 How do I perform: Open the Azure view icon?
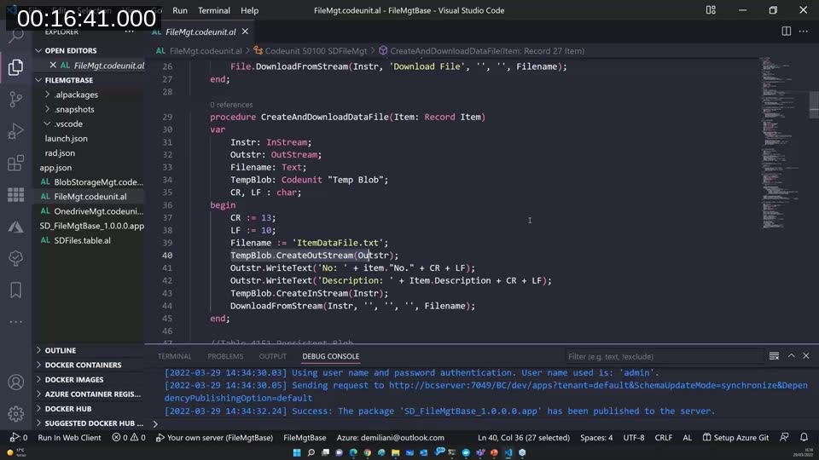(15, 227)
